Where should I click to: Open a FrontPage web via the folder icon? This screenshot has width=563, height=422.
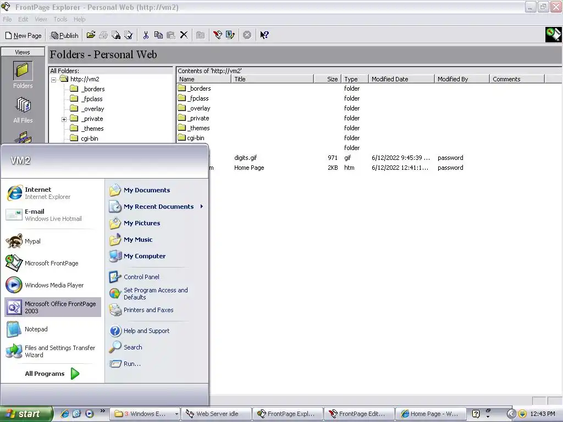(91, 35)
